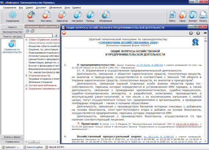Open Мои папки in toolbar
This screenshot has height=150, width=209.
pyautogui.click(x=46, y=15)
